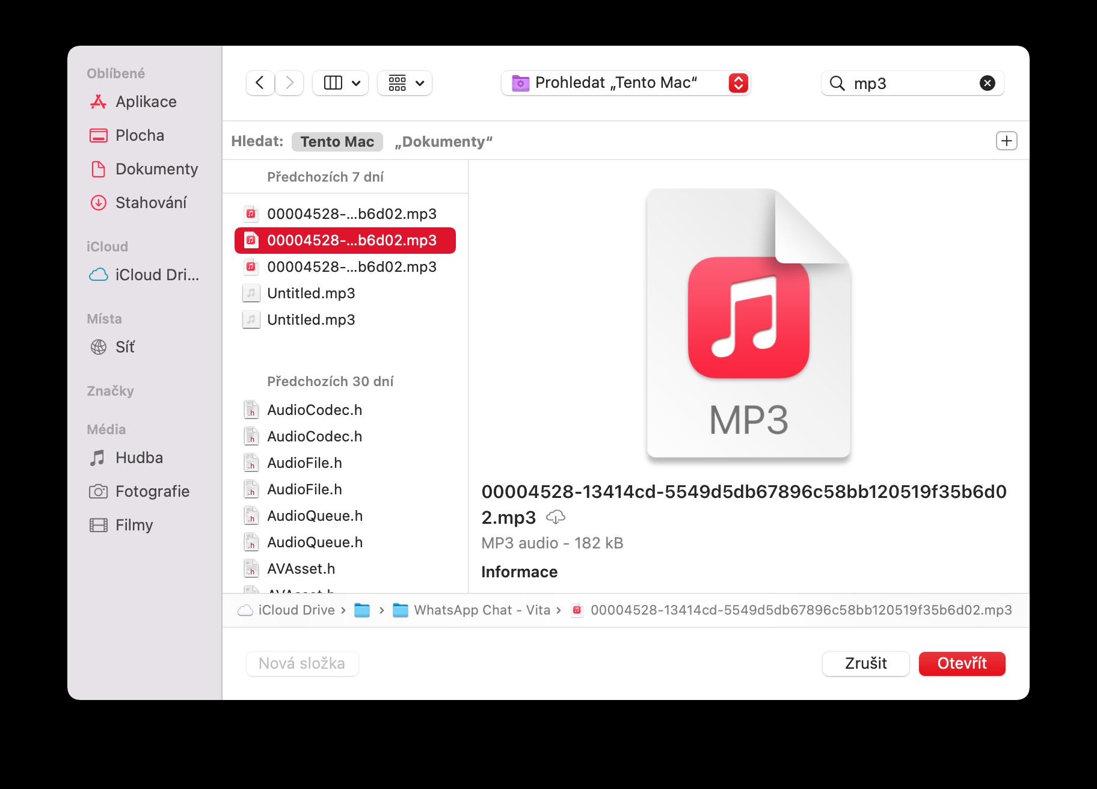
Task: Set search scope to „Dokumenty“
Action: [444, 141]
